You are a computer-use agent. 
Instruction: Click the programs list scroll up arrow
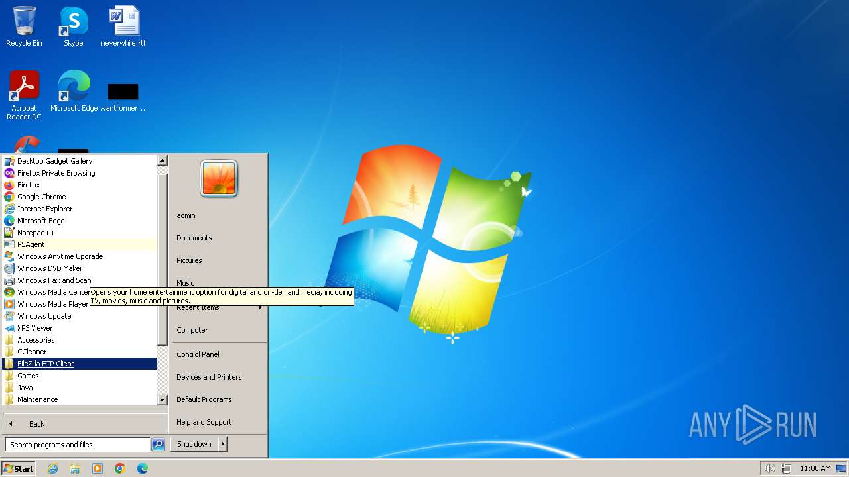(163, 160)
